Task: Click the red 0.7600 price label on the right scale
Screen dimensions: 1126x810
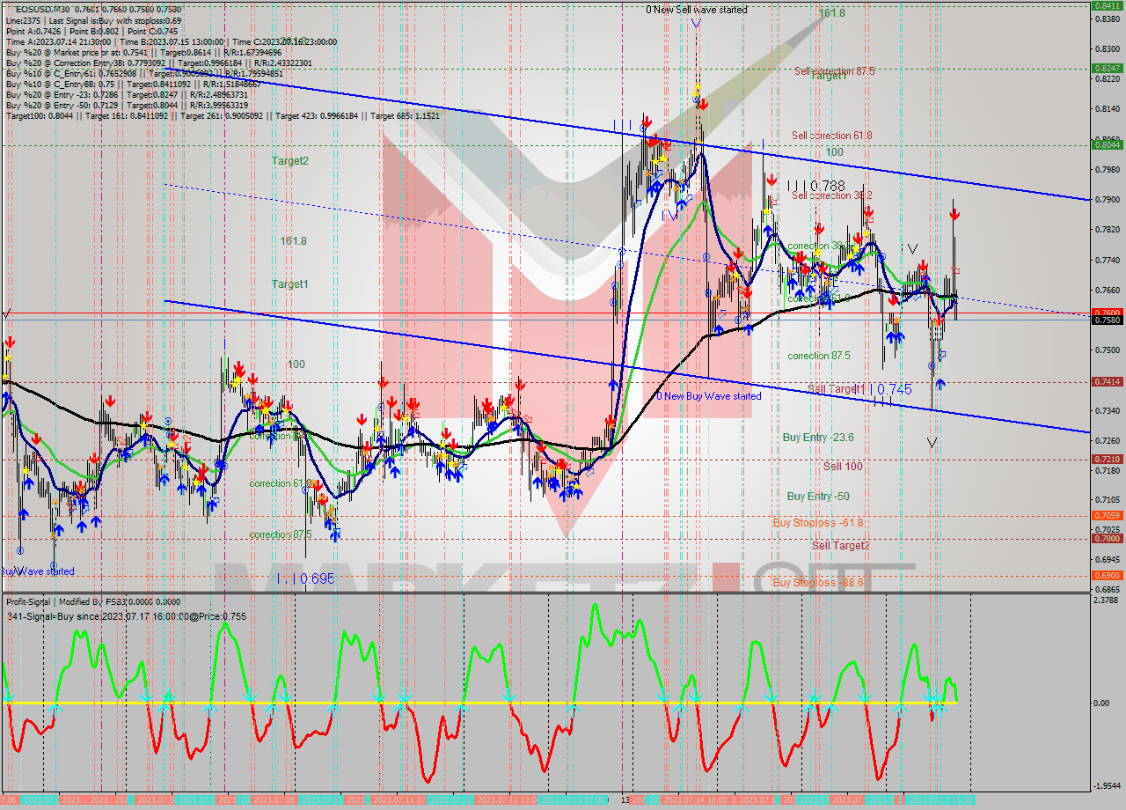Action: [1107, 313]
